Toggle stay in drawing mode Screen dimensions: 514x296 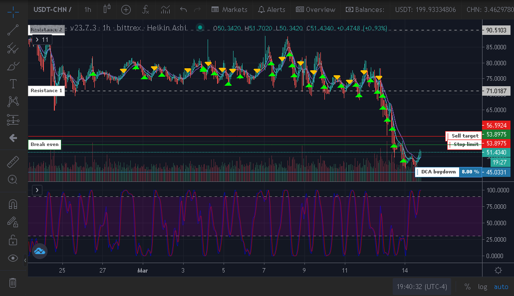[x=13, y=222]
